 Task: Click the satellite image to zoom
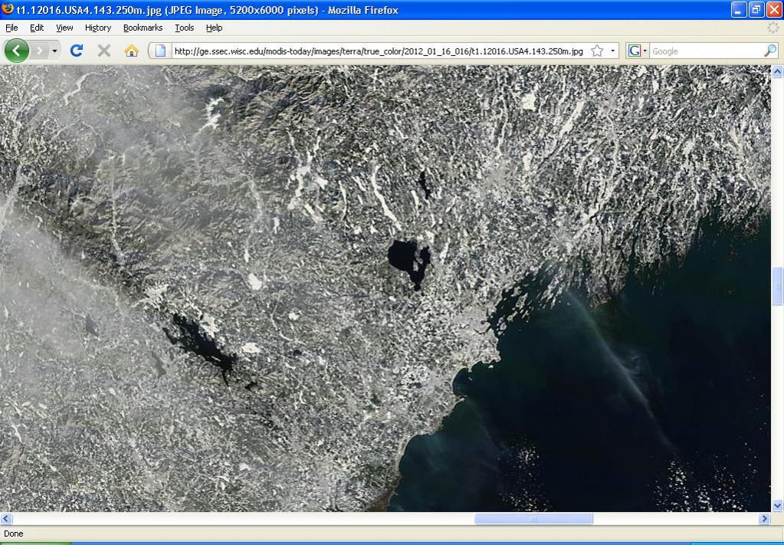385,288
